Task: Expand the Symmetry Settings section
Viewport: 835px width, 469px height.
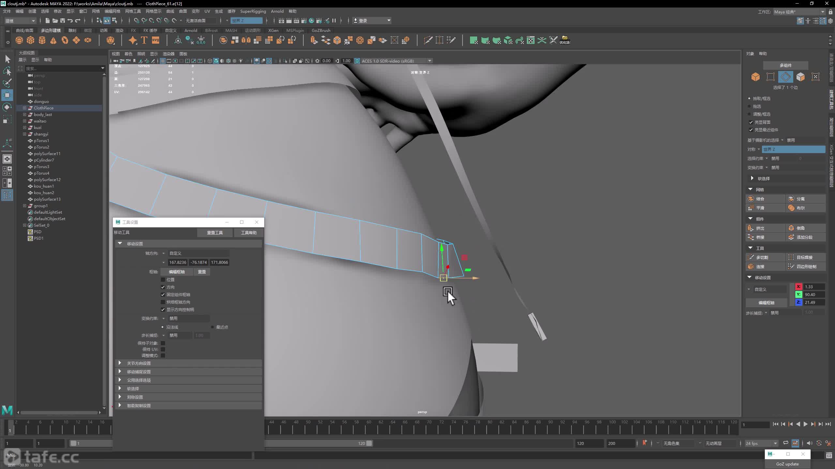Action: pos(120,397)
